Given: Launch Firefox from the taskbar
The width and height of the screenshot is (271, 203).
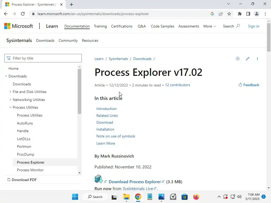Looking at the screenshot, I should click(x=196, y=197).
